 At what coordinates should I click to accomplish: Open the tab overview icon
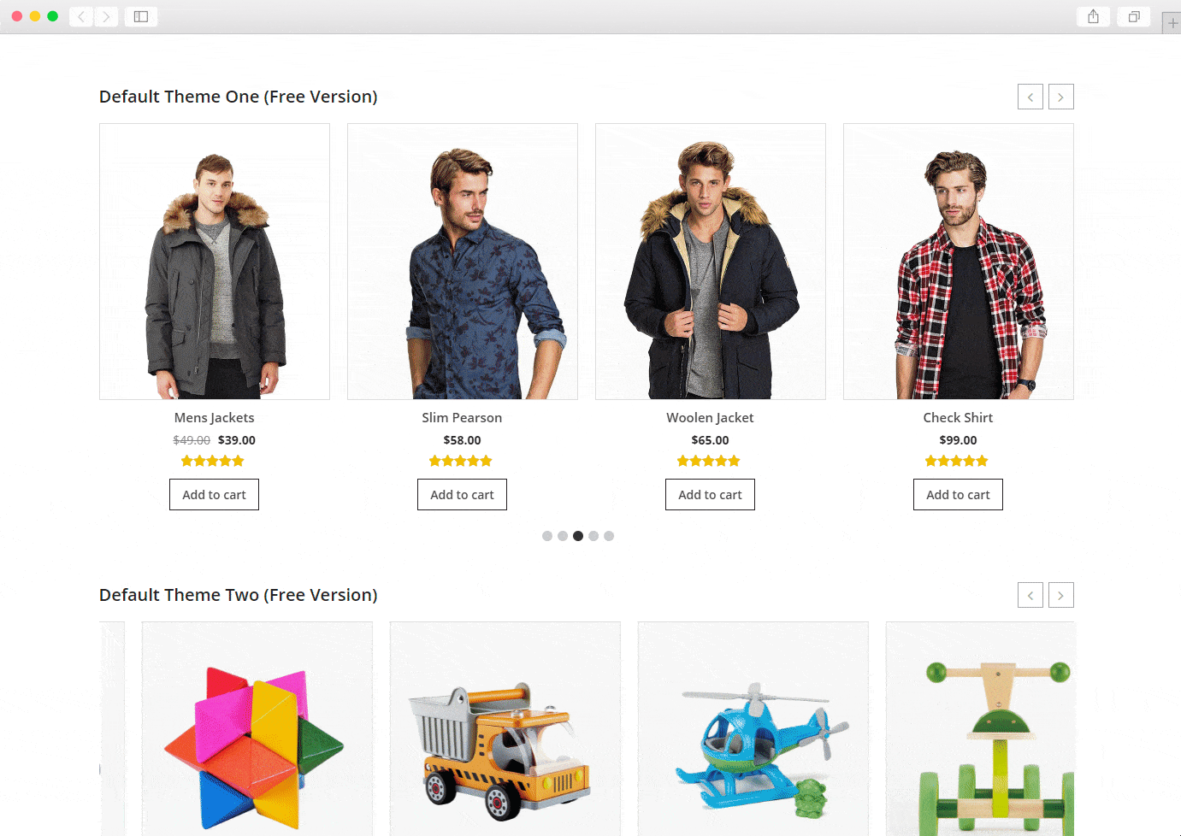(x=1134, y=16)
